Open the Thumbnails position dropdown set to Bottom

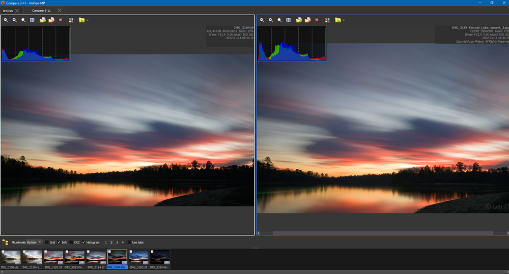point(35,242)
